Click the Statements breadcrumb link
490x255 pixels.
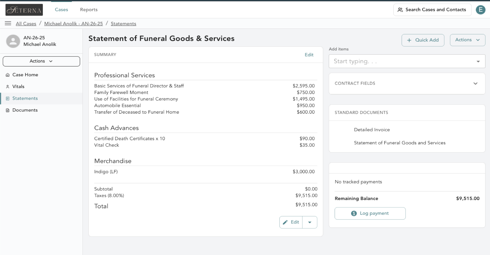tap(123, 24)
